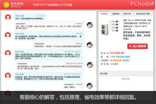The image size is (156, 104).
Task: Click changeqian avatar on 16:48:09 message
Action: pos(90,86)
